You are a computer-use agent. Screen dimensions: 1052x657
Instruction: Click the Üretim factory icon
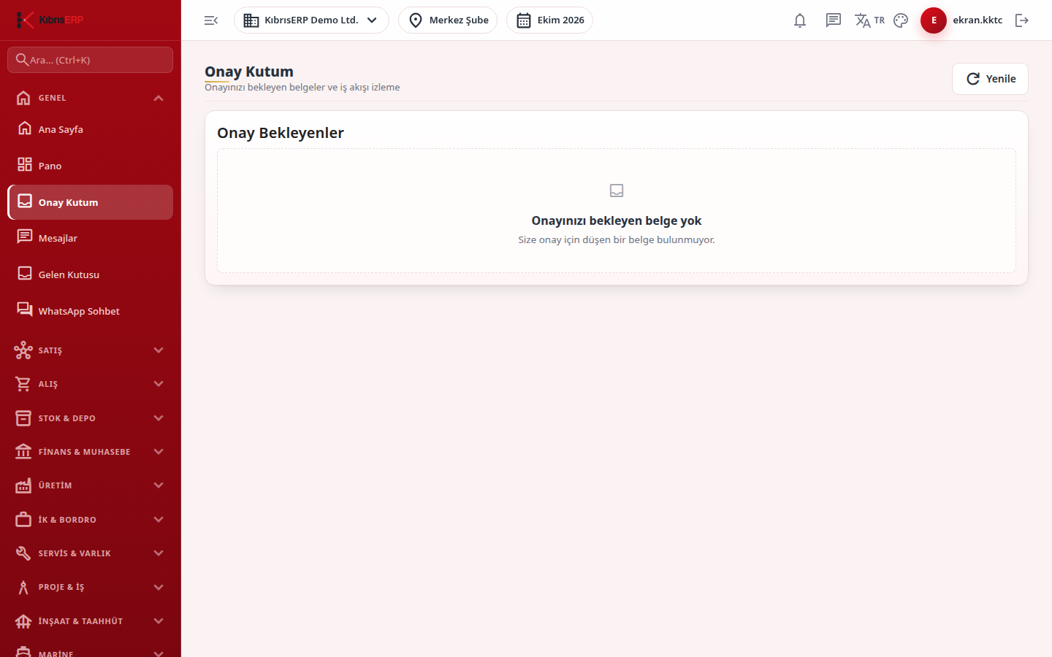23,485
